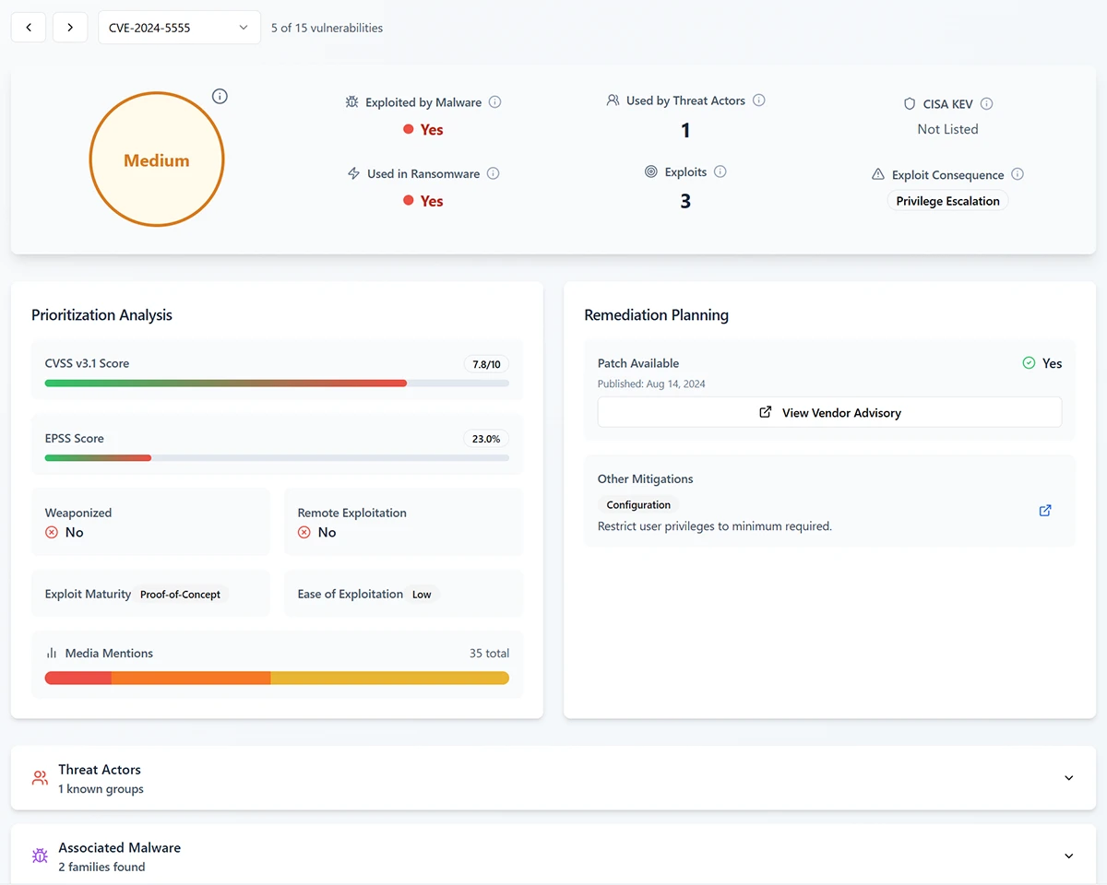Image resolution: width=1107 pixels, height=885 pixels.
Task: Click the Media Mentions chart icon
Action: [51, 653]
